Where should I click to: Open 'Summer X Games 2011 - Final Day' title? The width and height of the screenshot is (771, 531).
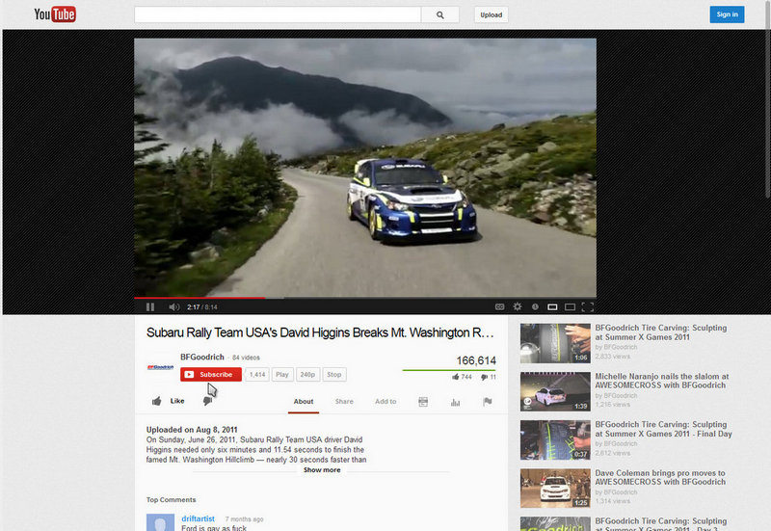663,429
